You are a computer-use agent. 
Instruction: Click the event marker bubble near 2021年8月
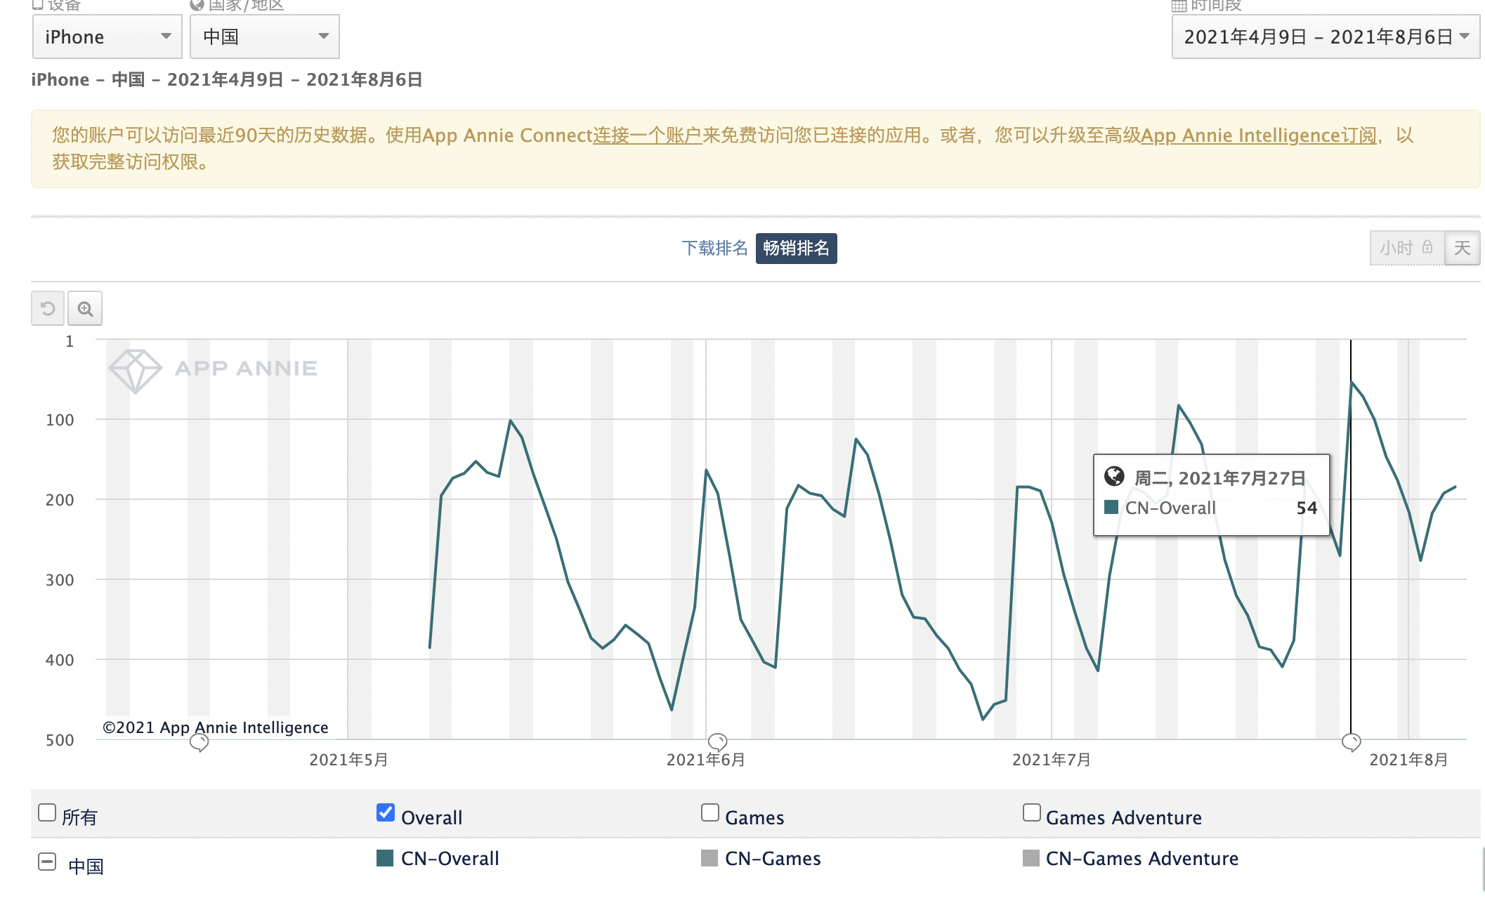tap(1352, 742)
